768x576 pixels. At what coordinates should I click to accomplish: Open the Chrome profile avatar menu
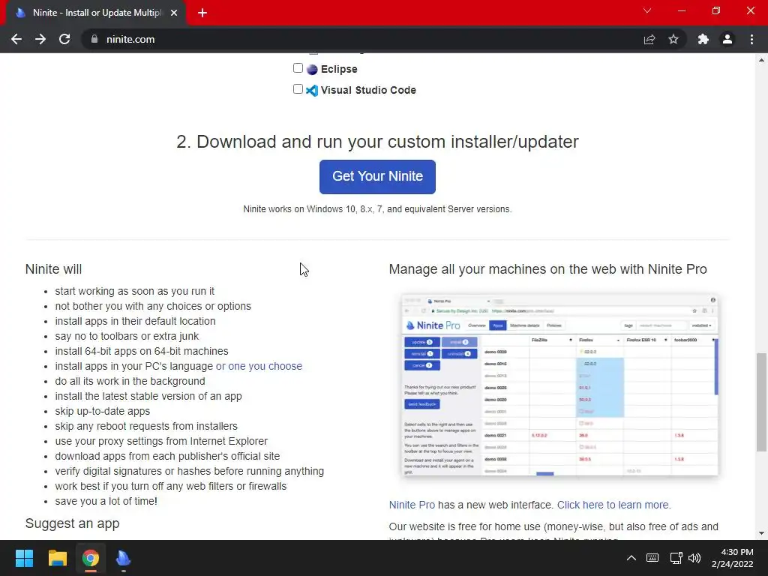(x=727, y=39)
